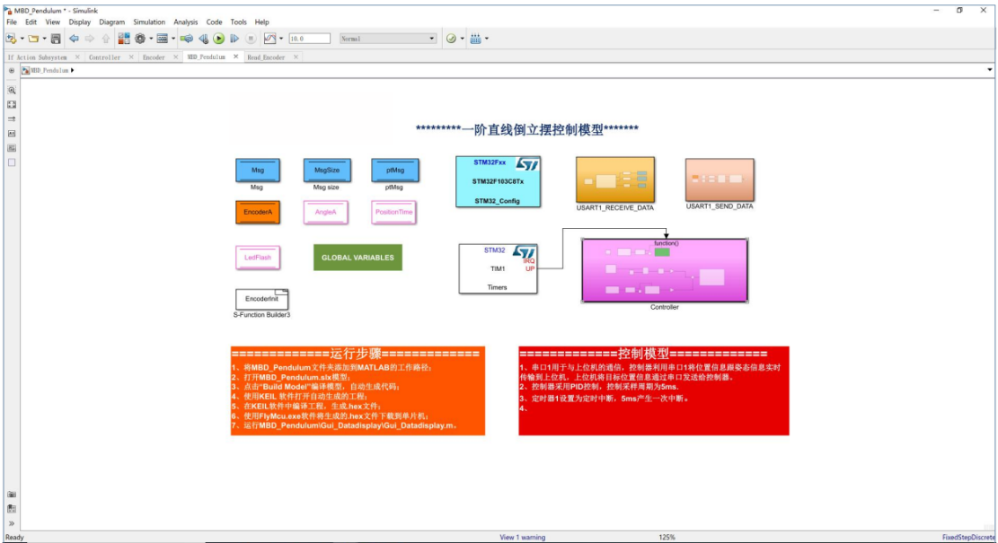This screenshot has width=998, height=543.
Task: Select the USART1_RECEIVE_DATA subsystem block
Action: (x=614, y=180)
